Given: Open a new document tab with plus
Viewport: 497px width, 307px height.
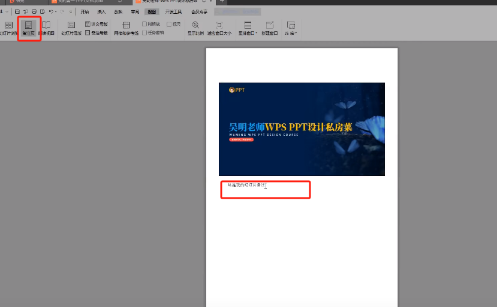Looking at the screenshot, I should (222, 2).
